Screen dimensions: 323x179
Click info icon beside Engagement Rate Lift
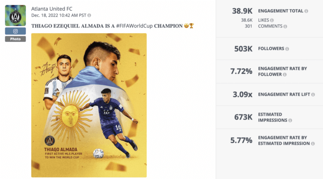tap(313, 95)
